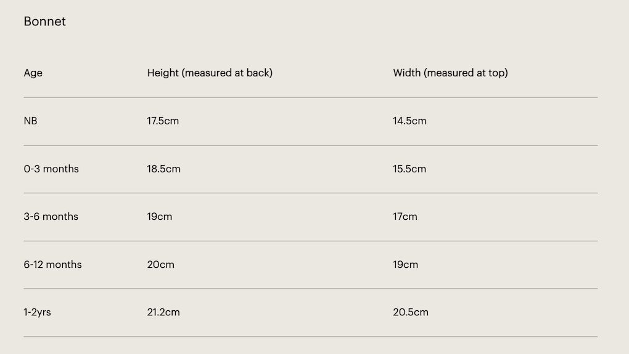Click the 21.2cm height value
Viewport: 629px width, 354px height.
click(x=163, y=312)
